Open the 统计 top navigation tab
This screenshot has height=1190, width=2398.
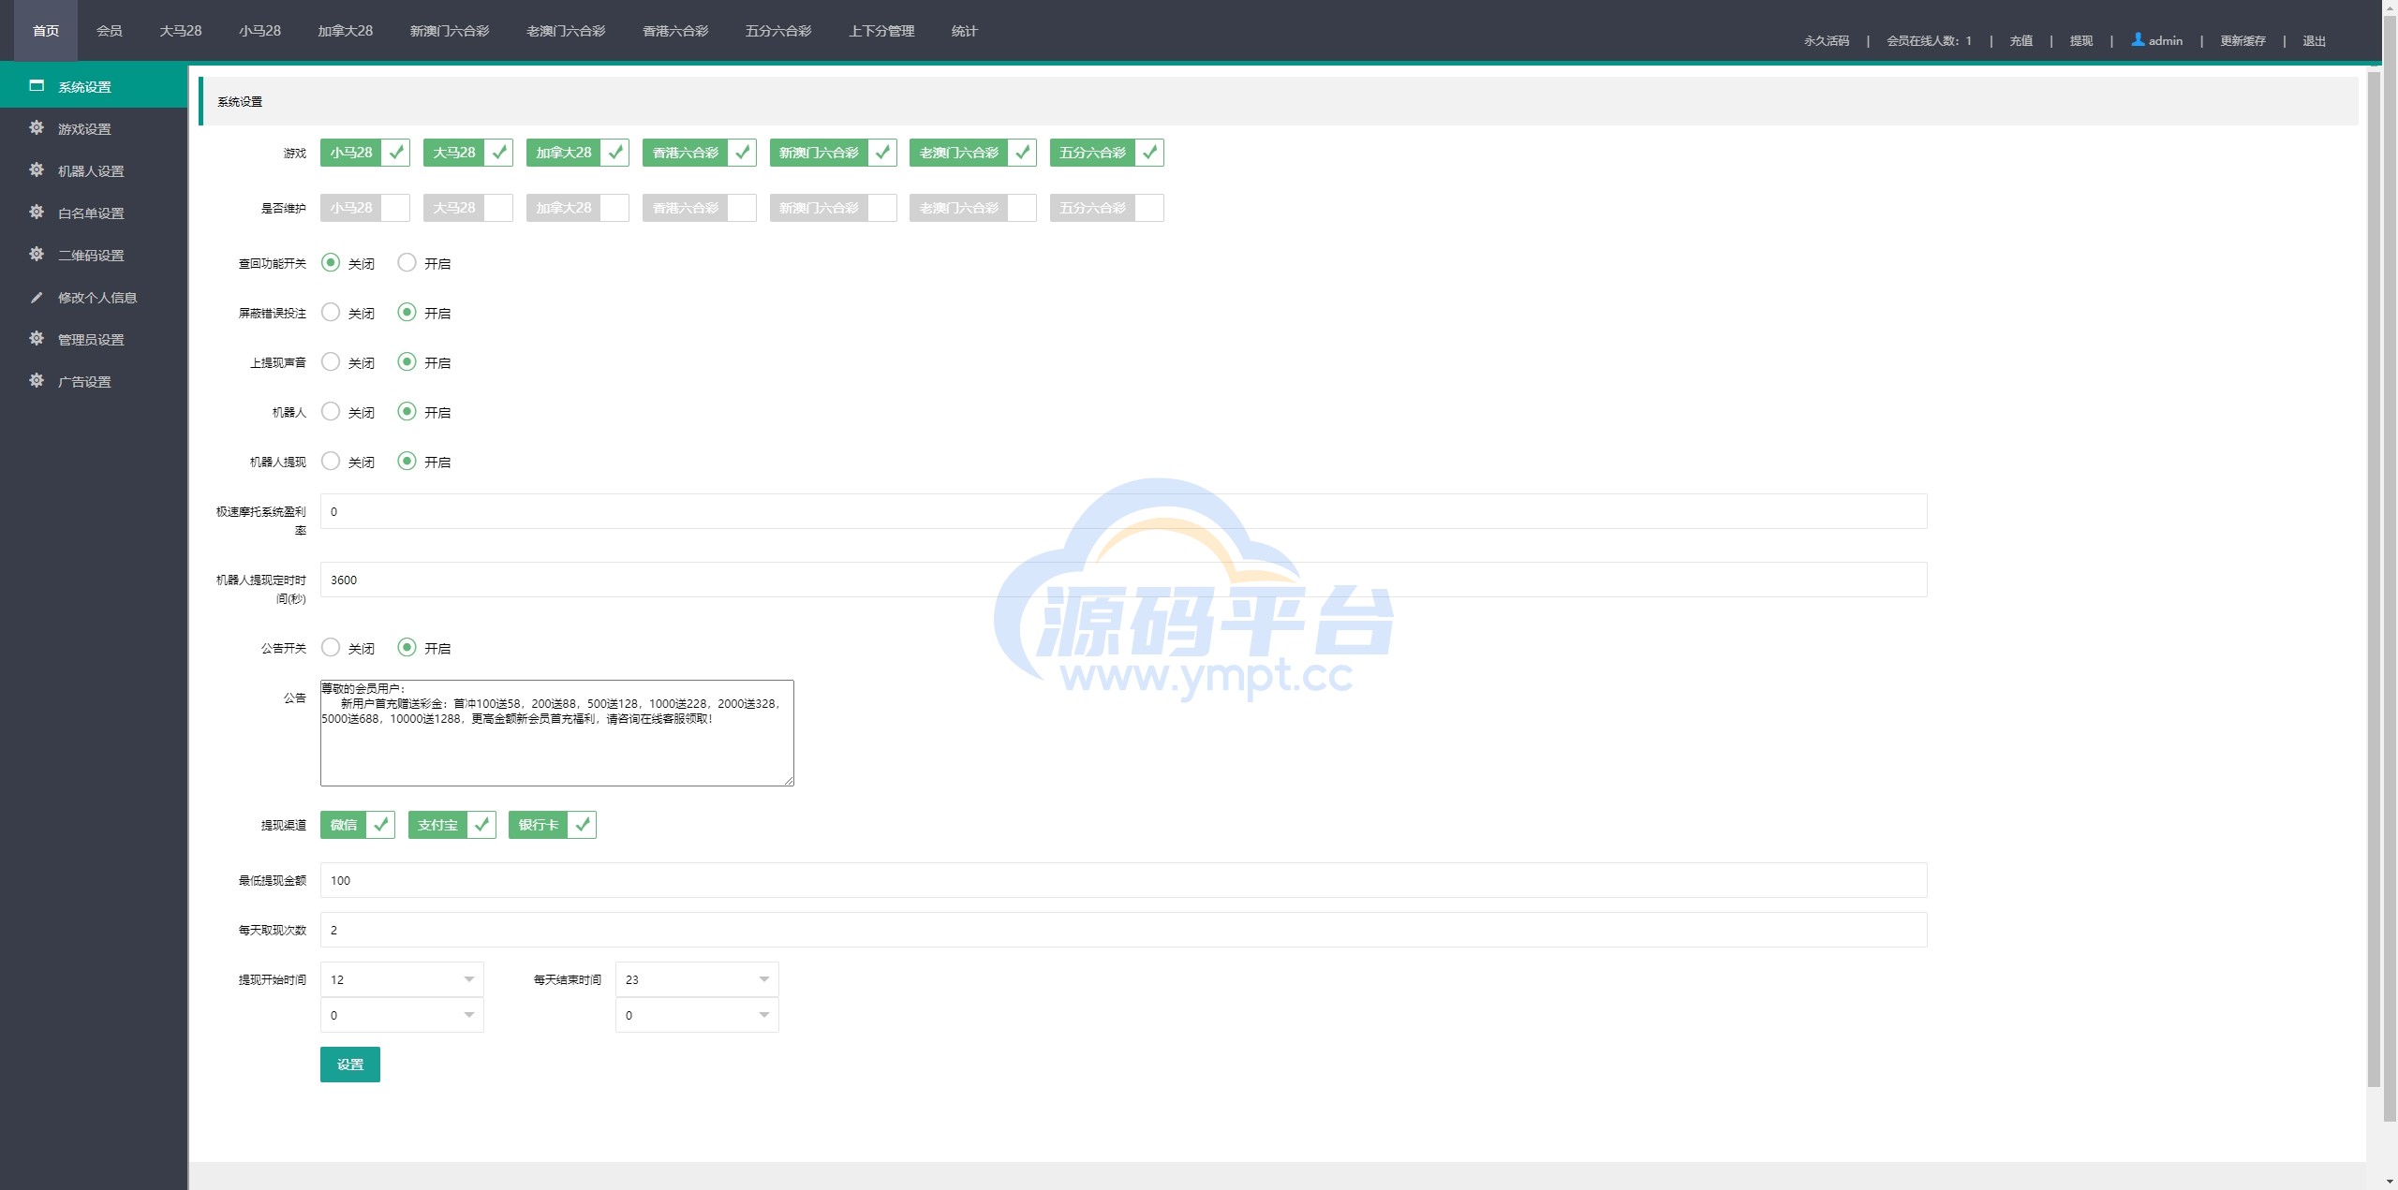point(965,31)
